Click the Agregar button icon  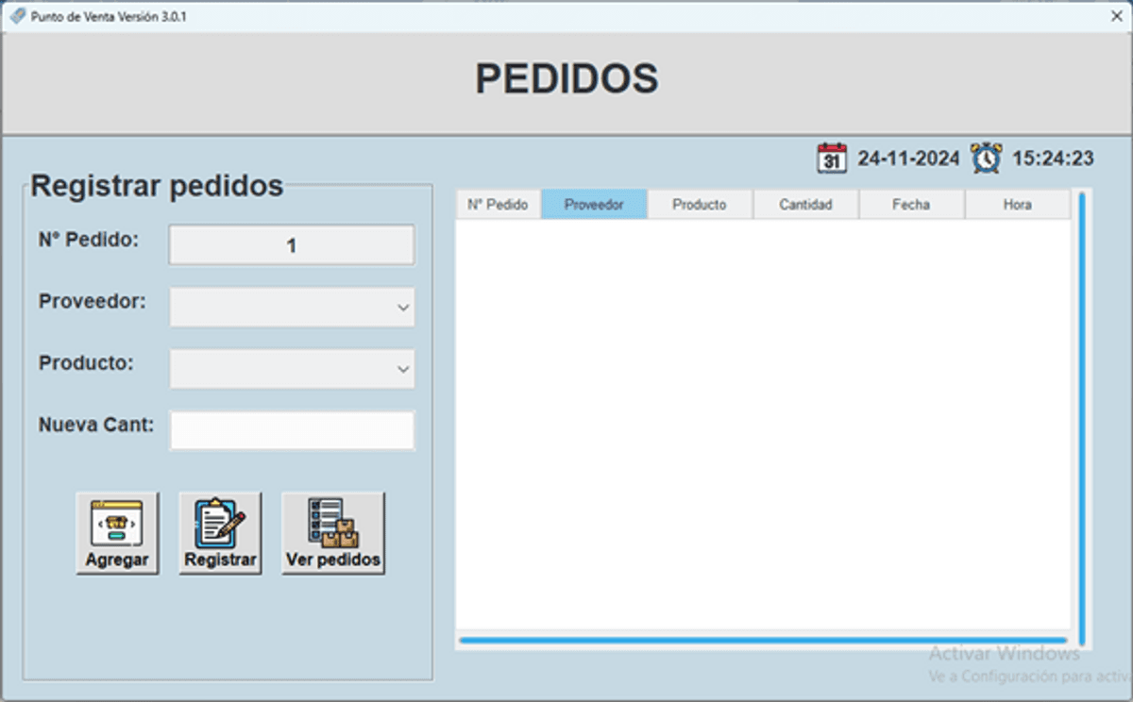(x=117, y=523)
